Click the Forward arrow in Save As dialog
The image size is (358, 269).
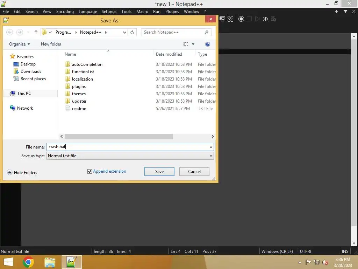pos(20,32)
